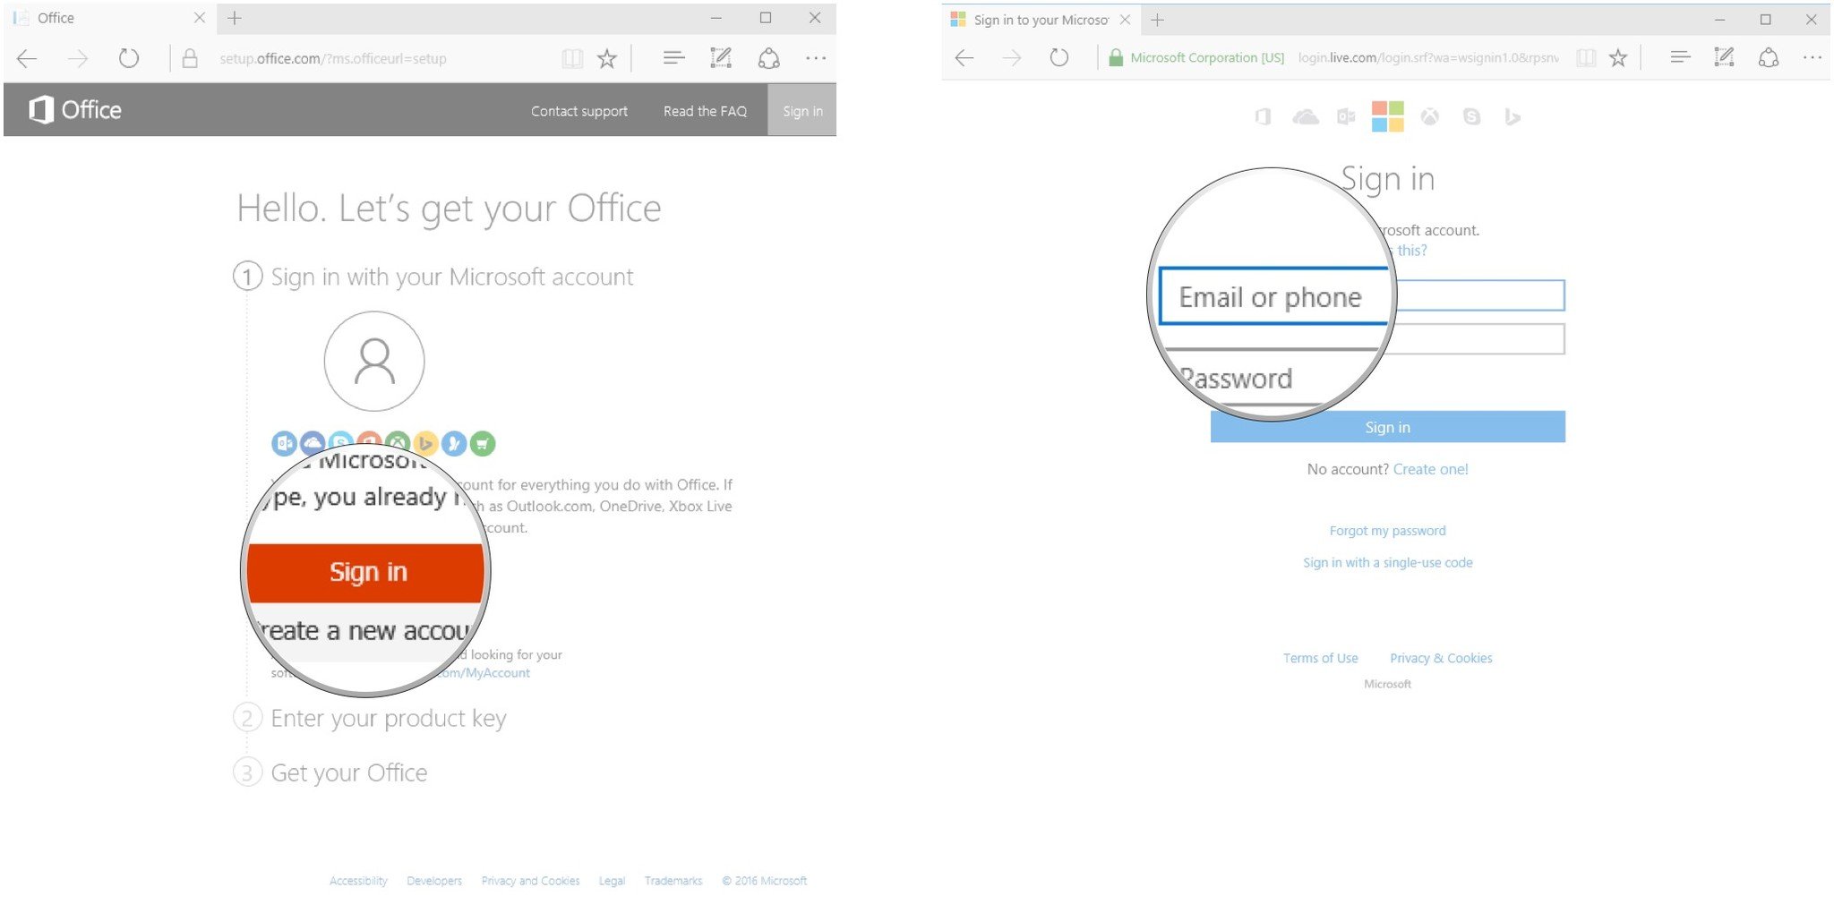Open the Developers footer link

coord(434,881)
